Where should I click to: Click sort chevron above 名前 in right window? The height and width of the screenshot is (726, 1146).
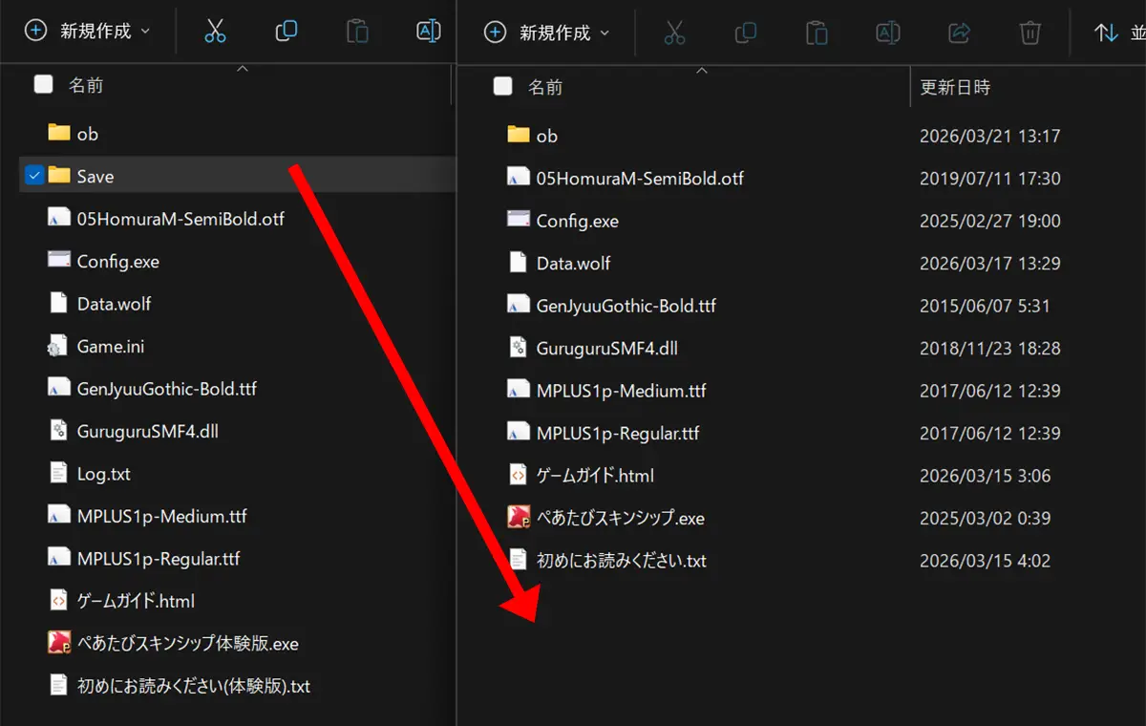click(x=702, y=71)
